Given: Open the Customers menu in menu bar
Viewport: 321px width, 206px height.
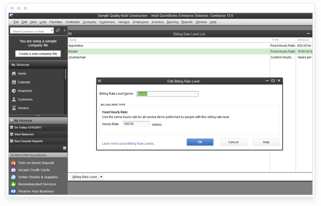Looking at the screenshot, I should pyautogui.click(x=107, y=22).
